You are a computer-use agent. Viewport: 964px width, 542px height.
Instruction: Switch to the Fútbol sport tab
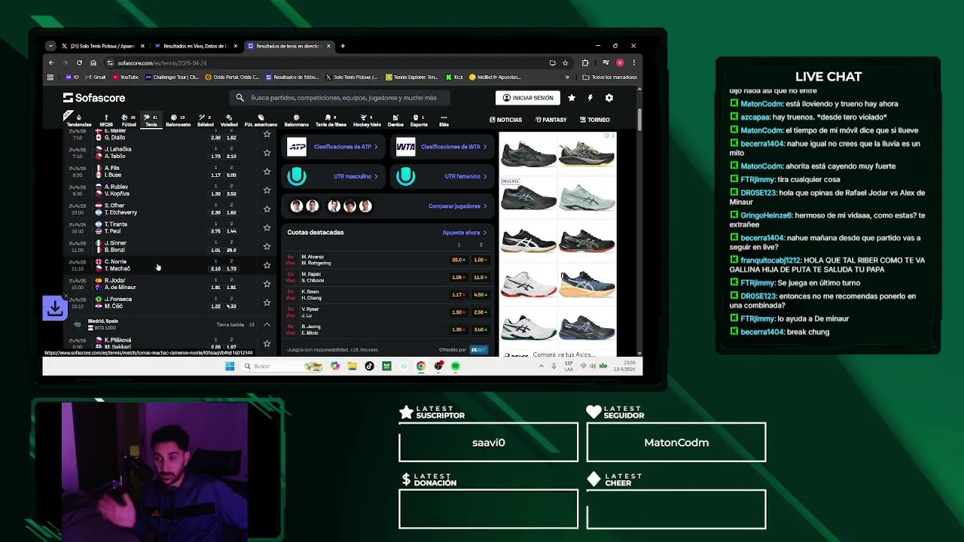[129, 120]
